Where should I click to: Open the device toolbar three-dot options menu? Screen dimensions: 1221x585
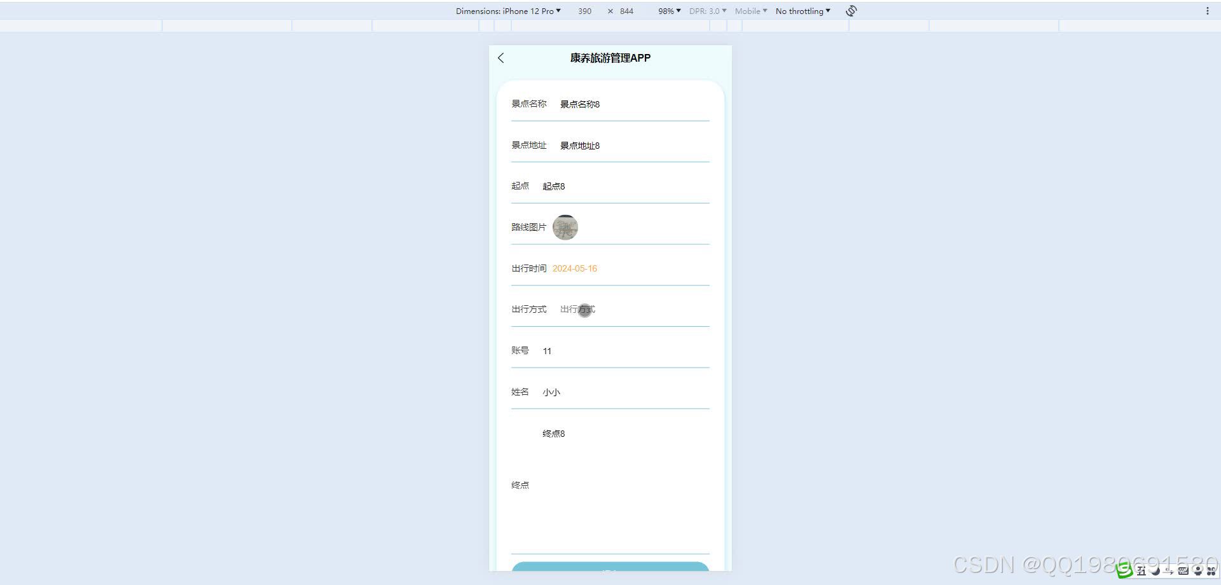coord(1208,10)
